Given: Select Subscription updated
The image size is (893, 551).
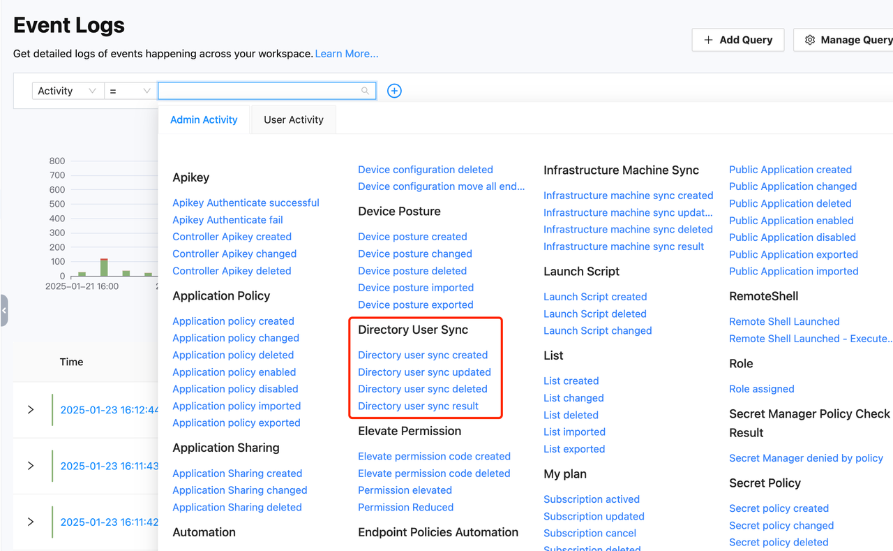Looking at the screenshot, I should (x=594, y=516).
